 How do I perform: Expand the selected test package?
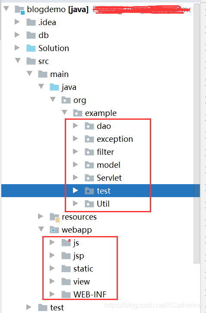click(x=76, y=190)
